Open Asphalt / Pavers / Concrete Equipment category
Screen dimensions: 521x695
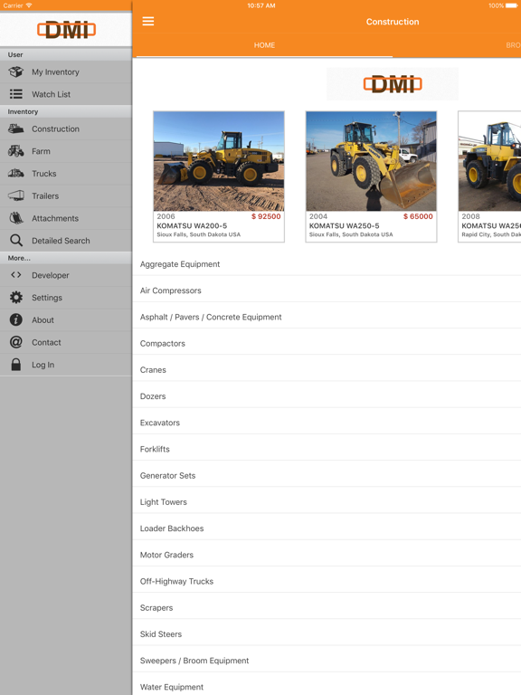327,317
